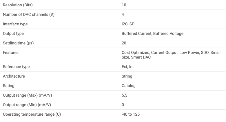Viewport: 226px width, 122px height.
Task: Click the Settling time (µs) label
Action: click(x=19, y=43)
